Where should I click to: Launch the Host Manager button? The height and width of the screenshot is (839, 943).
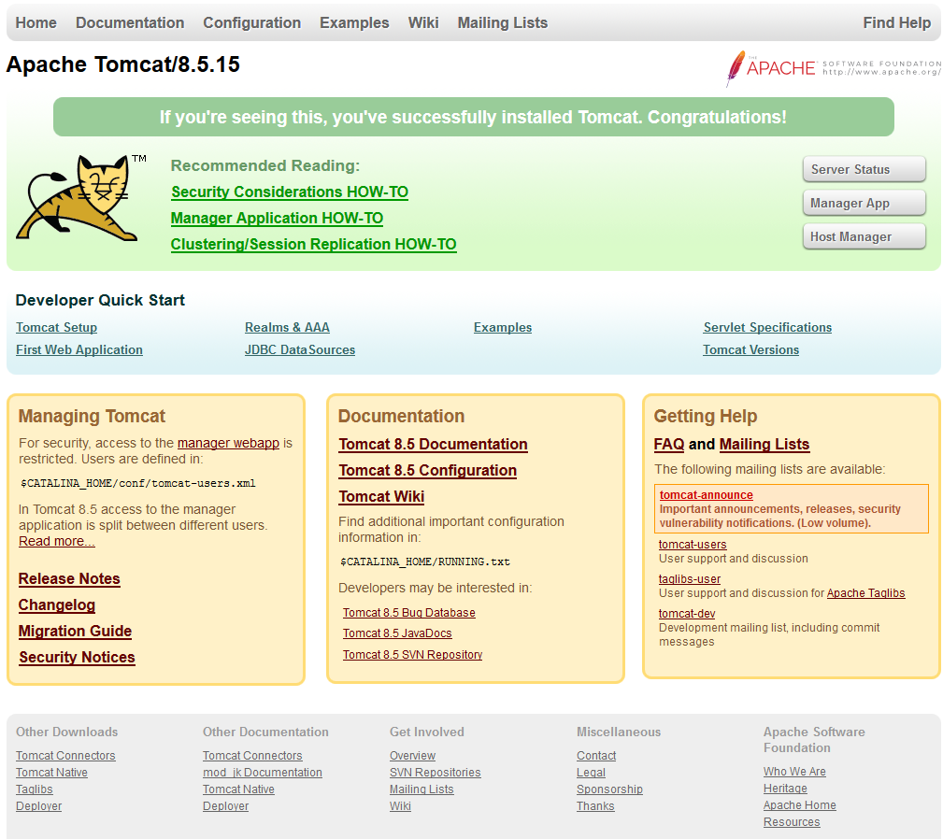point(864,236)
